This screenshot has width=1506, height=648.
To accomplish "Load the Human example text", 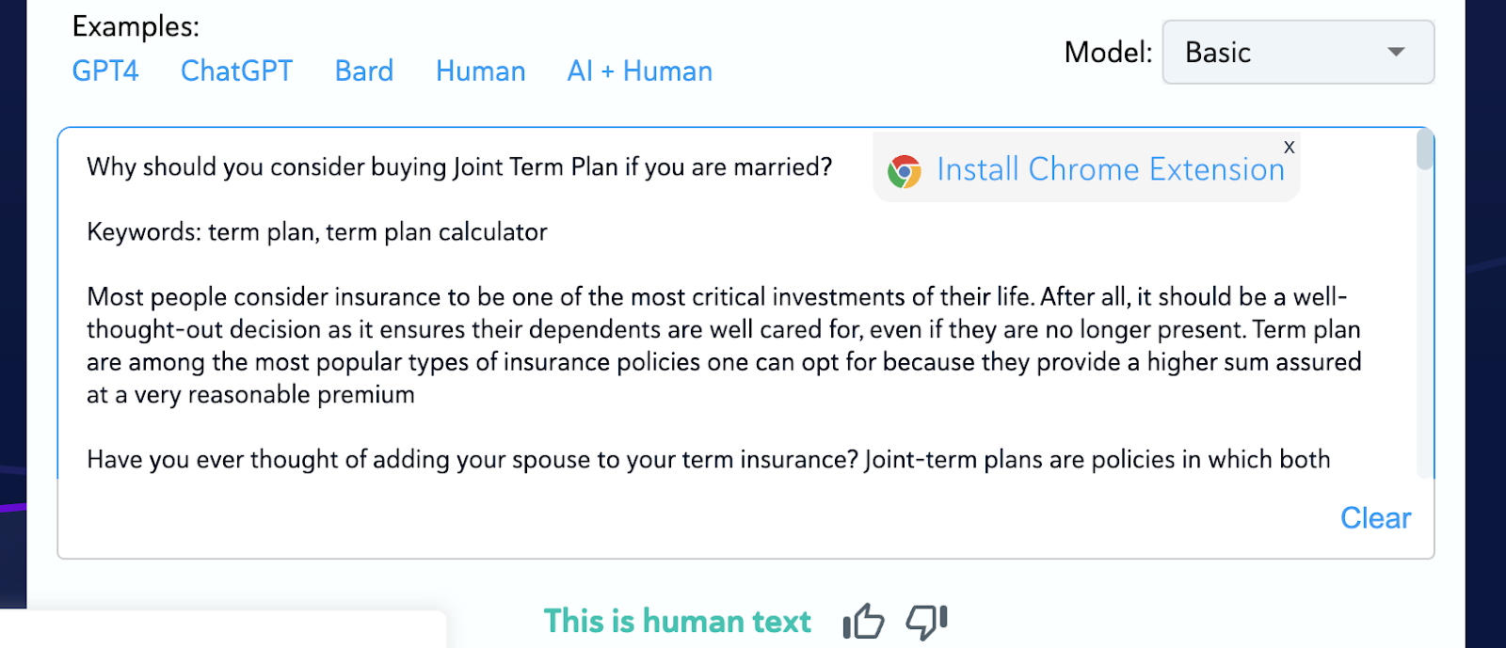I will click(x=481, y=71).
